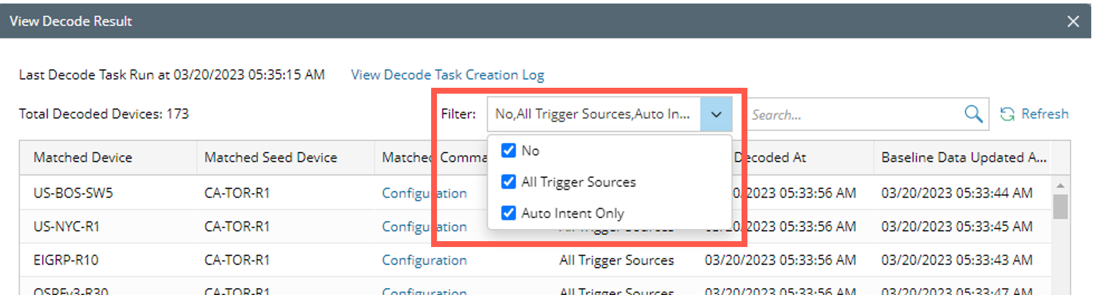This screenshot has height=295, width=1093.
Task: Click the Refresh icon
Action: coord(1007,114)
